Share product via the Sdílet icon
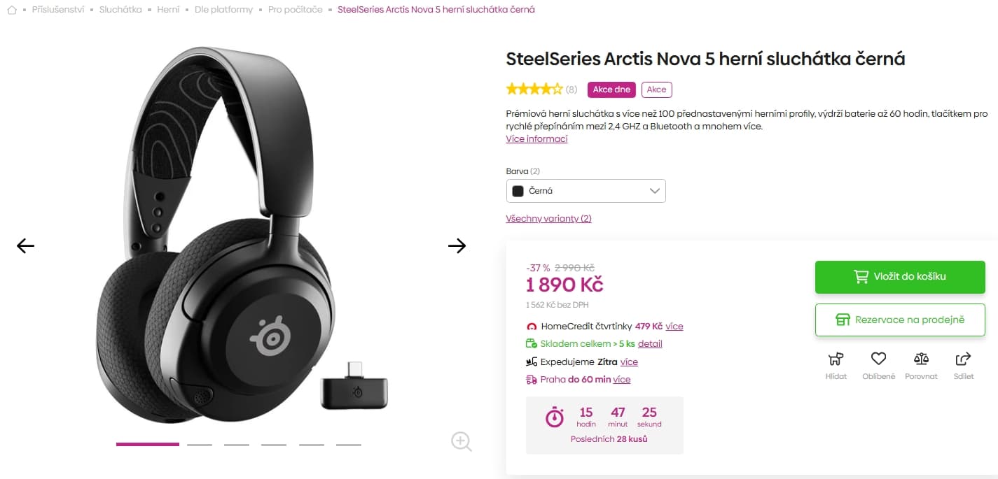 pyautogui.click(x=963, y=358)
